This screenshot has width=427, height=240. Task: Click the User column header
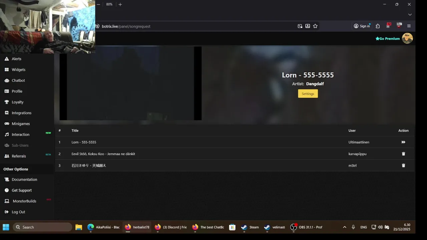point(352,131)
